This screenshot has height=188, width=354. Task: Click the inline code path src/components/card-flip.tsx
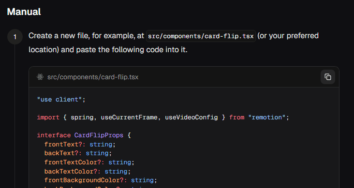point(201,36)
